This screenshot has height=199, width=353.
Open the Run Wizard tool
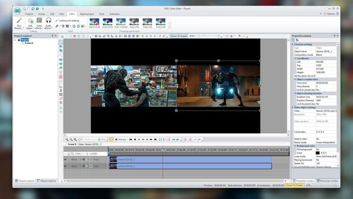coord(19,23)
